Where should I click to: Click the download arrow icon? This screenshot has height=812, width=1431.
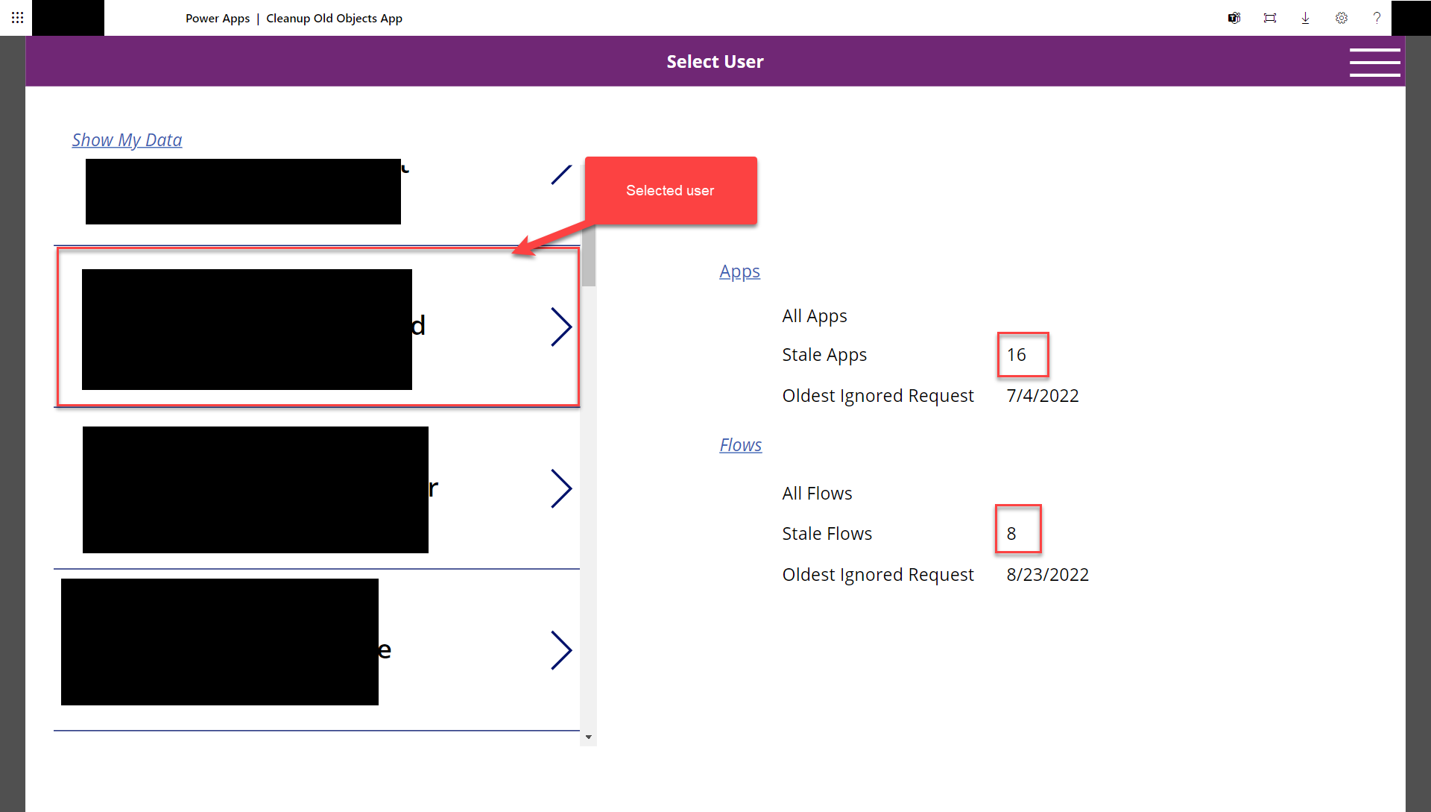[x=1305, y=18]
